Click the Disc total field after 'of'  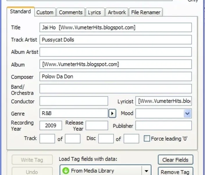(131, 139)
